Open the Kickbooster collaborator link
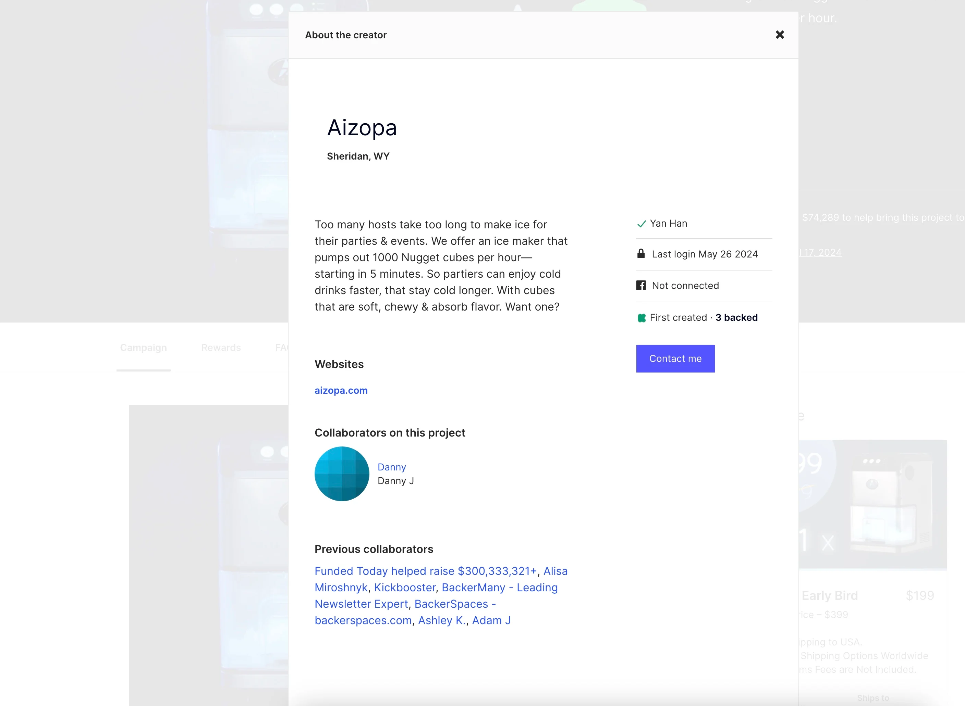 [405, 588]
